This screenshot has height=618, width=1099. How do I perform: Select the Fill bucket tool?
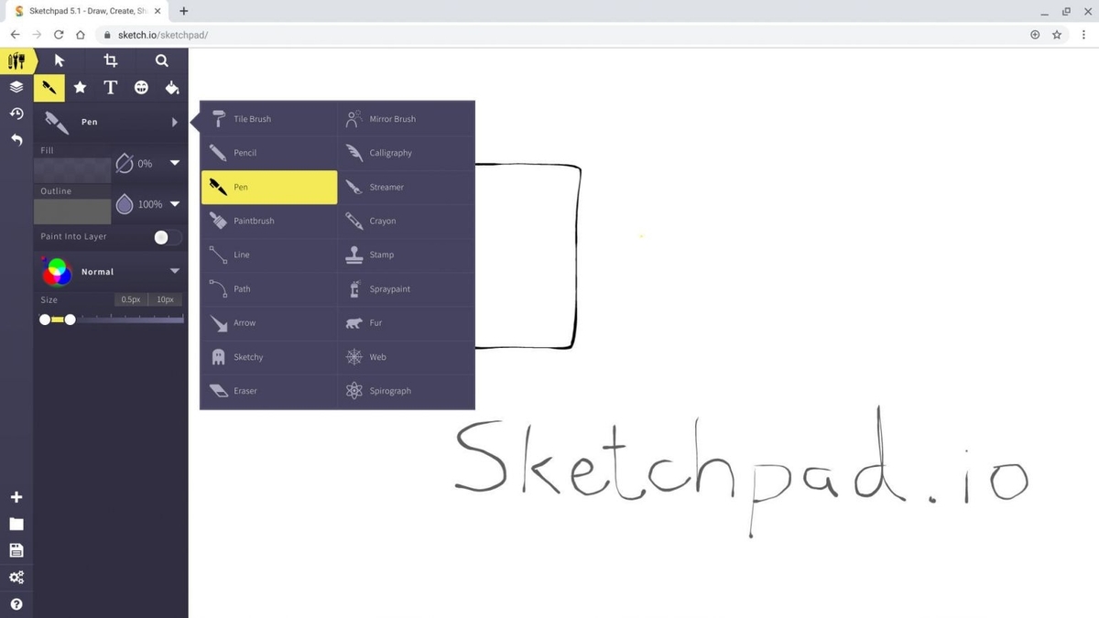[x=172, y=87]
